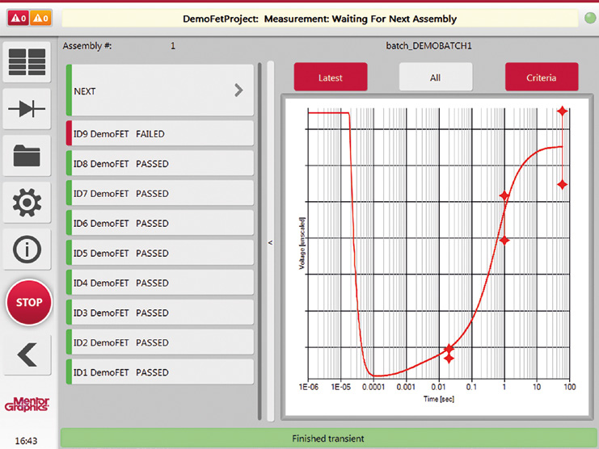The width and height of the screenshot is (599, 449).
Task: Show the Latest measurement result
Action: click(331, 77)
